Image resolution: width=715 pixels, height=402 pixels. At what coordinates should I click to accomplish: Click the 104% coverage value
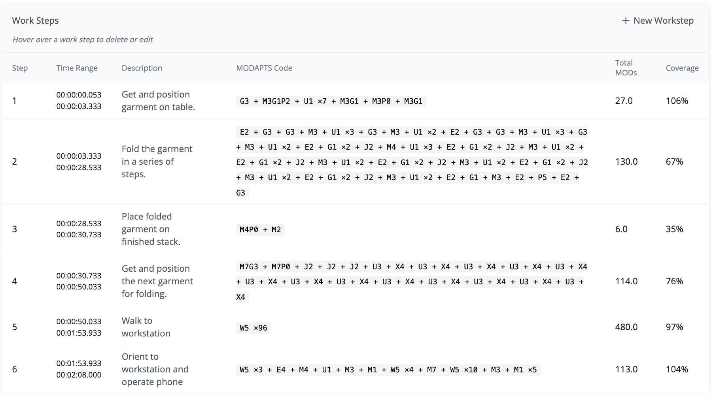pos(677,369)
